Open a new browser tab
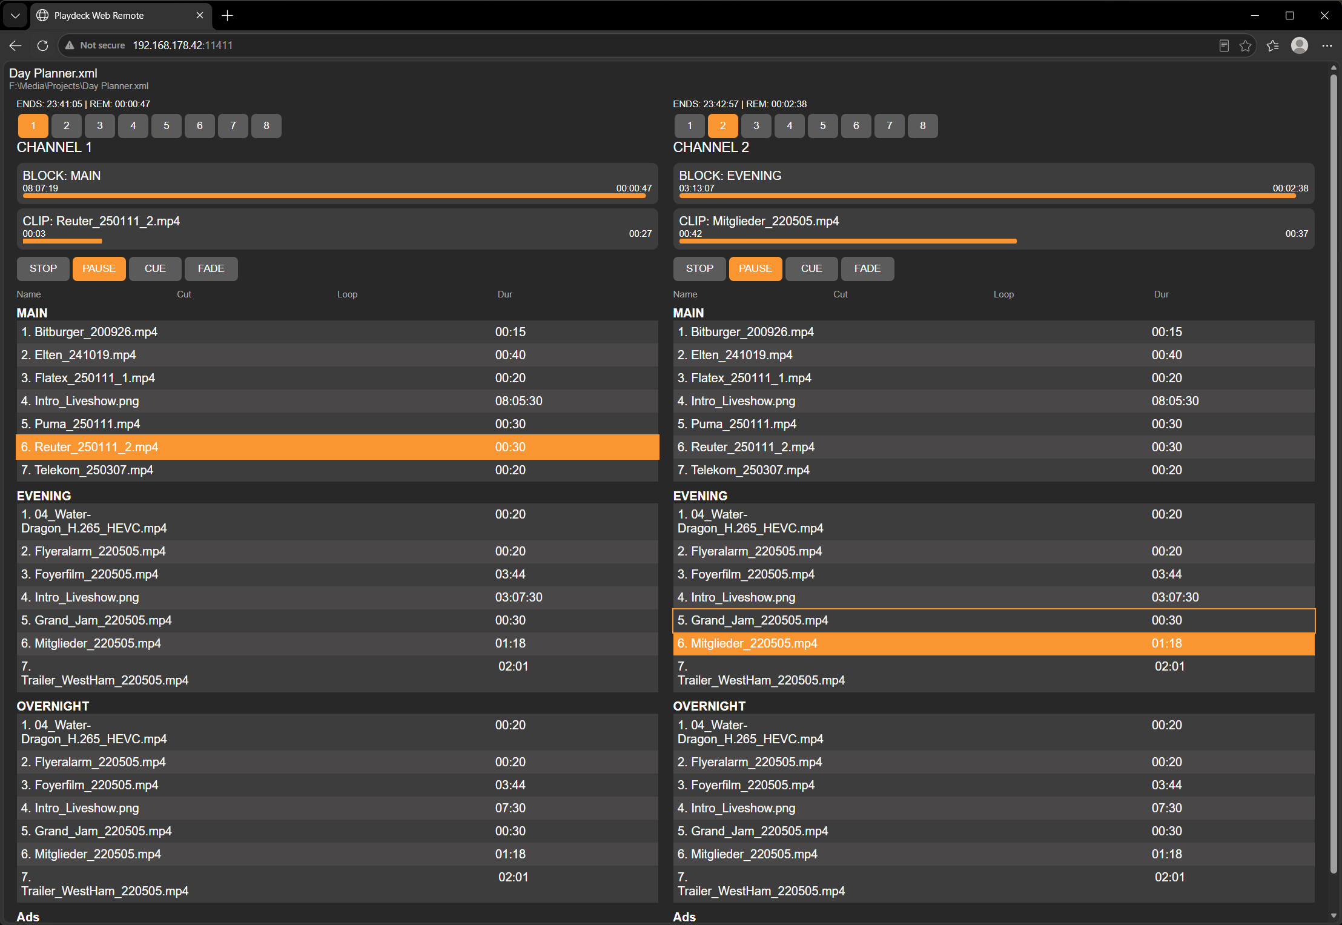 tap(228, 16)
